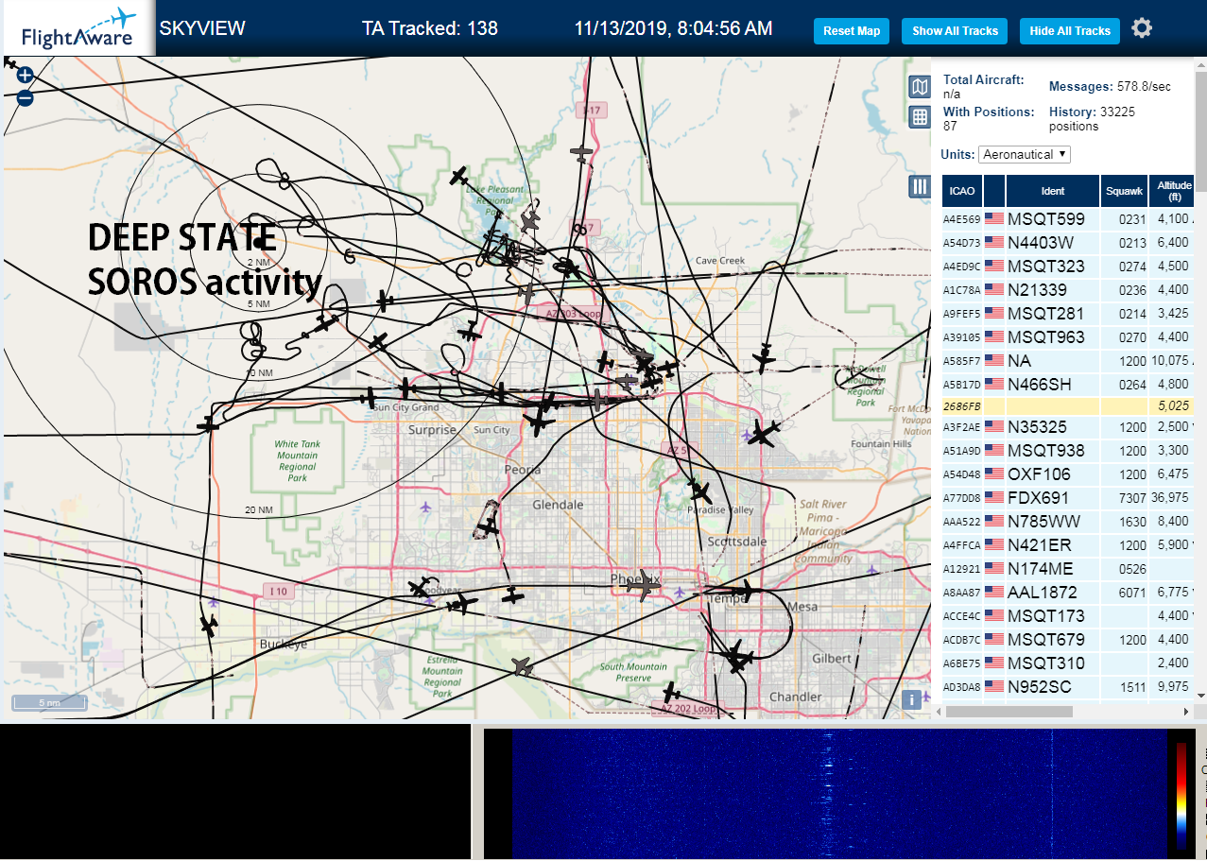This screenshot has height=861, width=1207.
Task: Open the map layer switcher icon
Action: tap(920, 88)
